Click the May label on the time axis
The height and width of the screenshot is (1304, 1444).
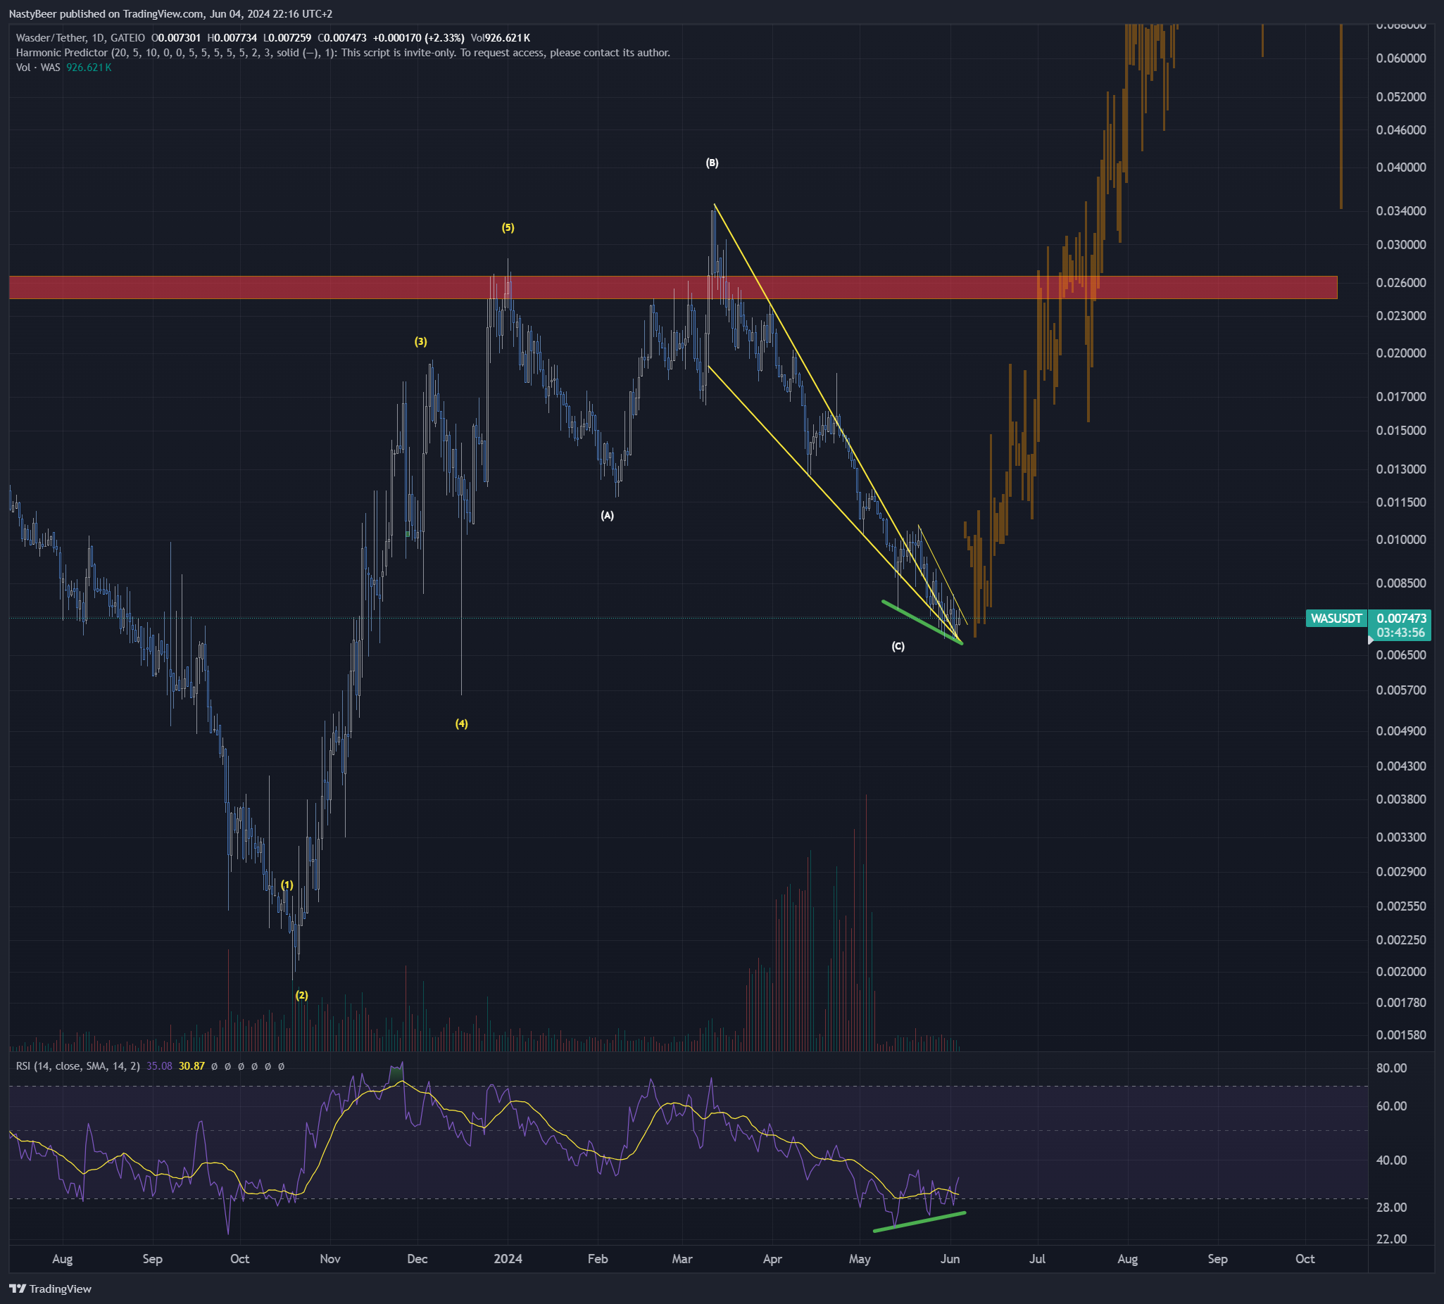(860, 1259)
